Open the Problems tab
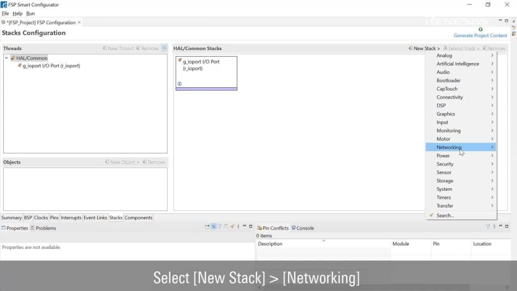The width and height of the screenshot is (517, 291). point(43,228)
